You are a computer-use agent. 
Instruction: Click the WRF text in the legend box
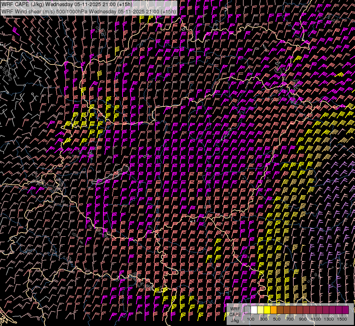(235, 308)
